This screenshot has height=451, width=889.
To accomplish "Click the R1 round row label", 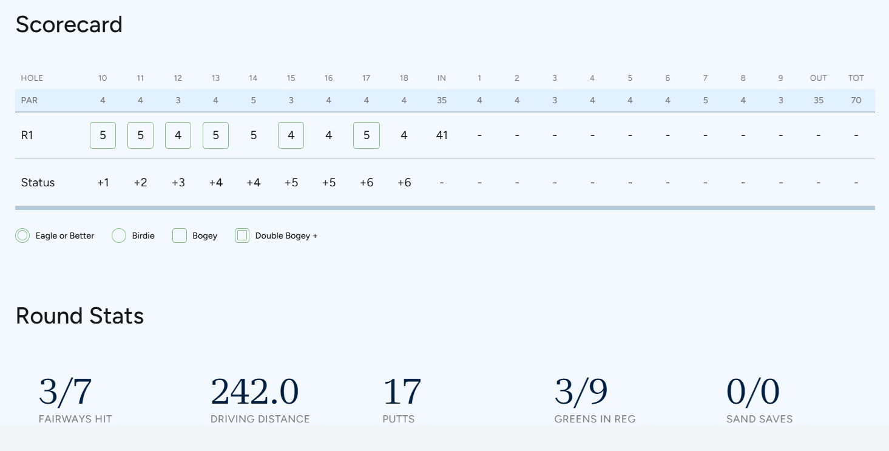I will point(27,135).
